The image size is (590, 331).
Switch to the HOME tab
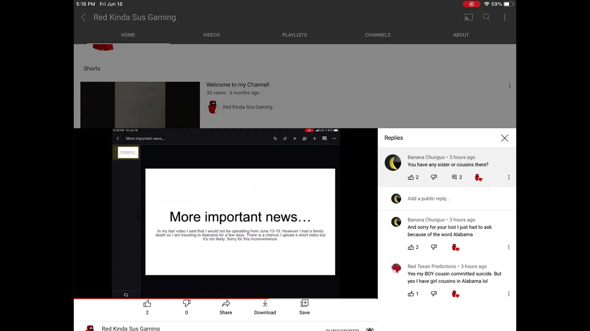tap(128, 35)
